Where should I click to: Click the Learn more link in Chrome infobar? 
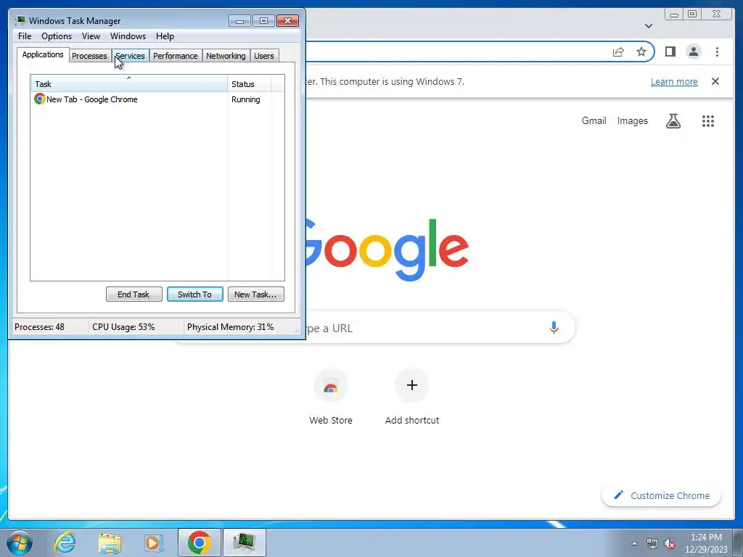[x=674, y=81]
